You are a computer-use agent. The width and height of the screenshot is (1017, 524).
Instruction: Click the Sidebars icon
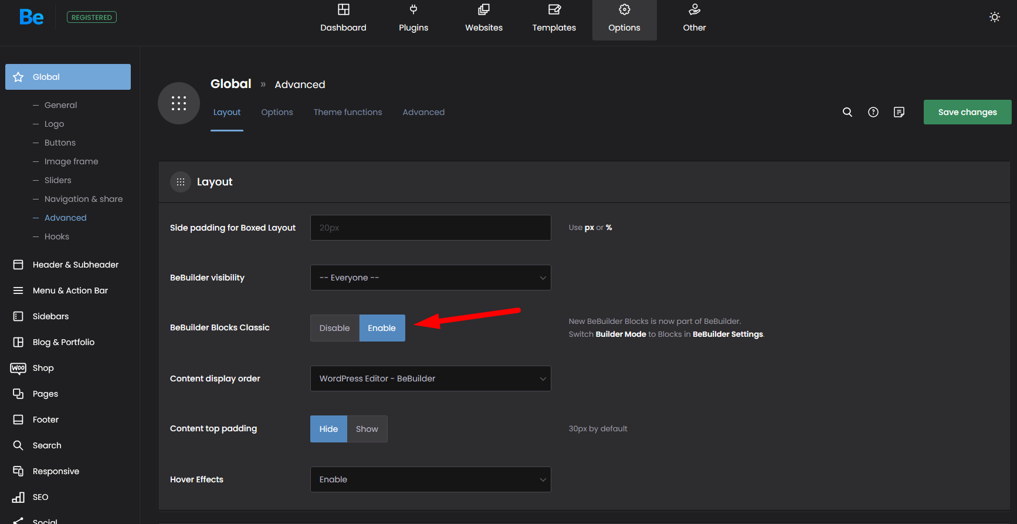click(18, 316)
